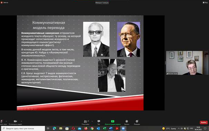Viewport: 209px width, 131px height.
Task: Open Excel from the taskbar
Action: click(105, 129)
